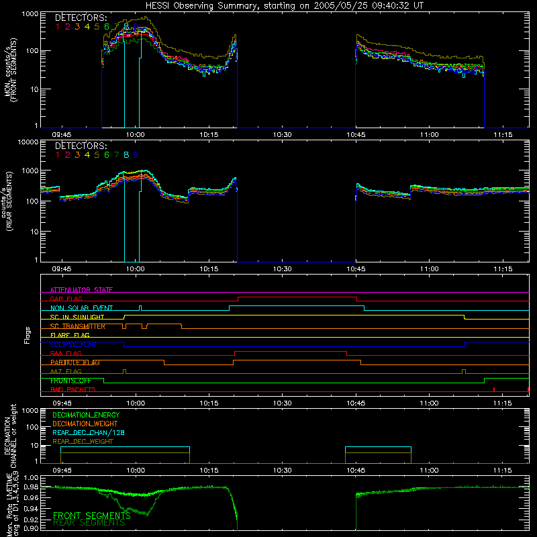The width and height of the screenshot is (537, 537).
Task: Click 11:00 tick under front segments plot
Action: pos(429,135)
